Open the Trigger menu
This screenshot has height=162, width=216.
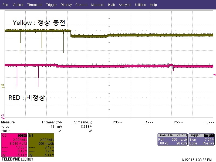(x=51, y=5)
